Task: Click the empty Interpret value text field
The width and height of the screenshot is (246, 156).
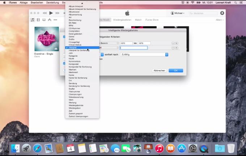Action: pyautogui.click(x=133, y=48)
